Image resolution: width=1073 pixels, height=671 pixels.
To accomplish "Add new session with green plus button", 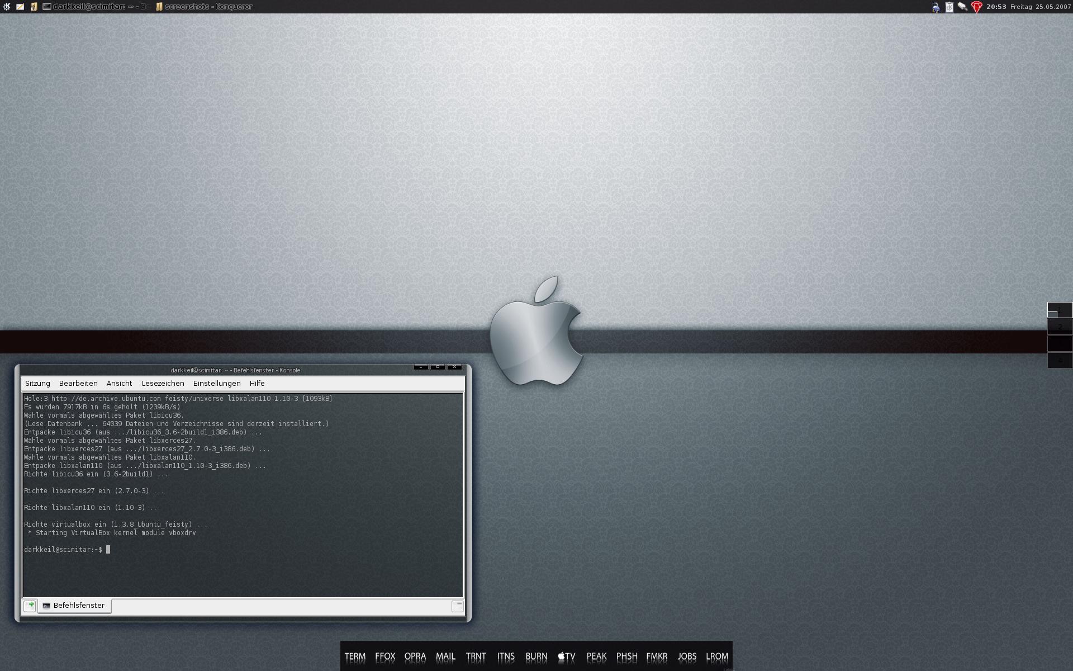I will pos(30,606).
